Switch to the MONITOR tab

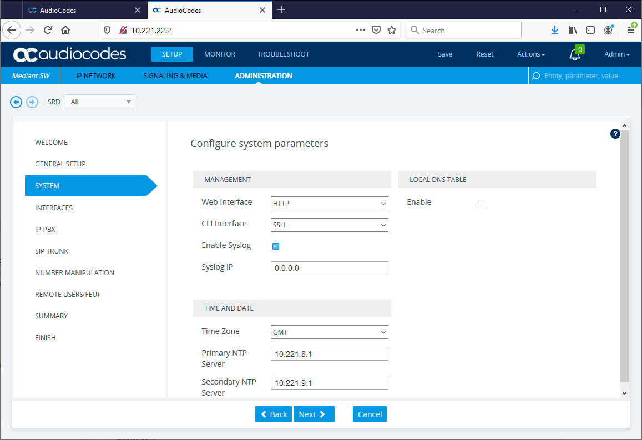pos(220,54)
